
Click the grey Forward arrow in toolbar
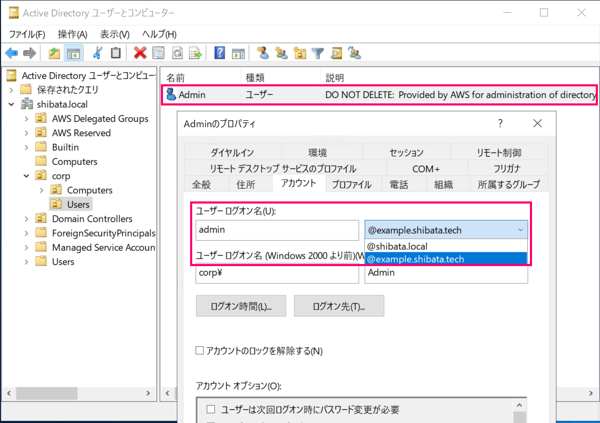(x=29, y=53)
